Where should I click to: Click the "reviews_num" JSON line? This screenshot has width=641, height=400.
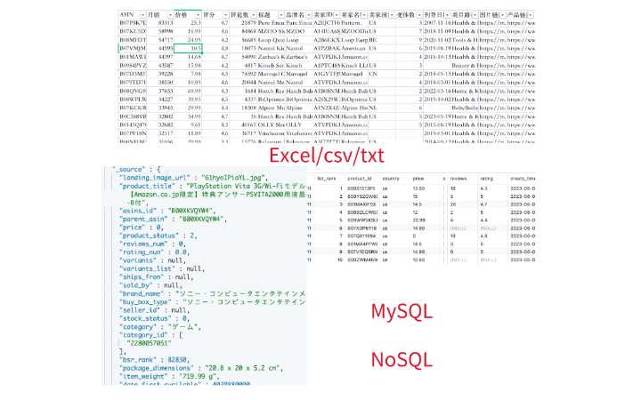point(153,244)
